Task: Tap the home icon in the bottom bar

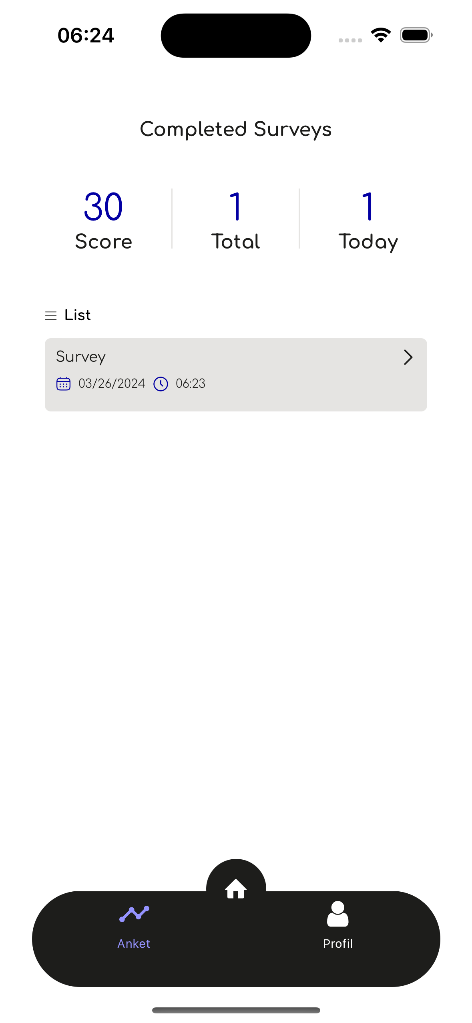Action: pyautogui.click(x=236, y=889)
